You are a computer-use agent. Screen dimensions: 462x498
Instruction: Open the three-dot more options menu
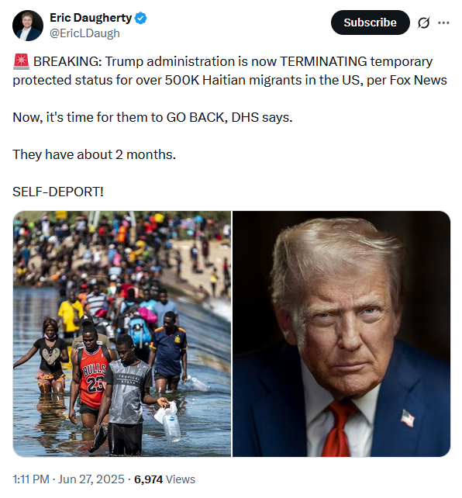pyautogui.click(x=443, y=22)
